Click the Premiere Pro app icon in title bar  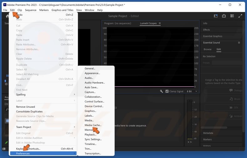coord(5,5)
